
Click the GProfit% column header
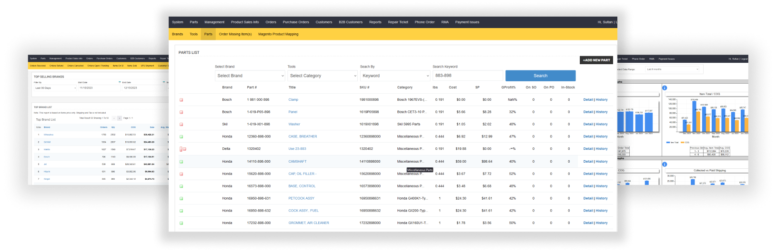click(508, 87)
